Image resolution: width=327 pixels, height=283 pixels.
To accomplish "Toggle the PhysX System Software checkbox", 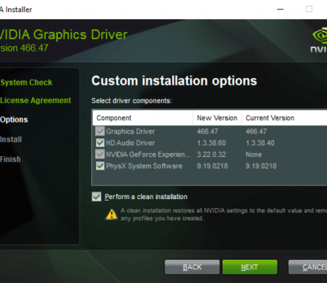I will (x=100, y=166).
